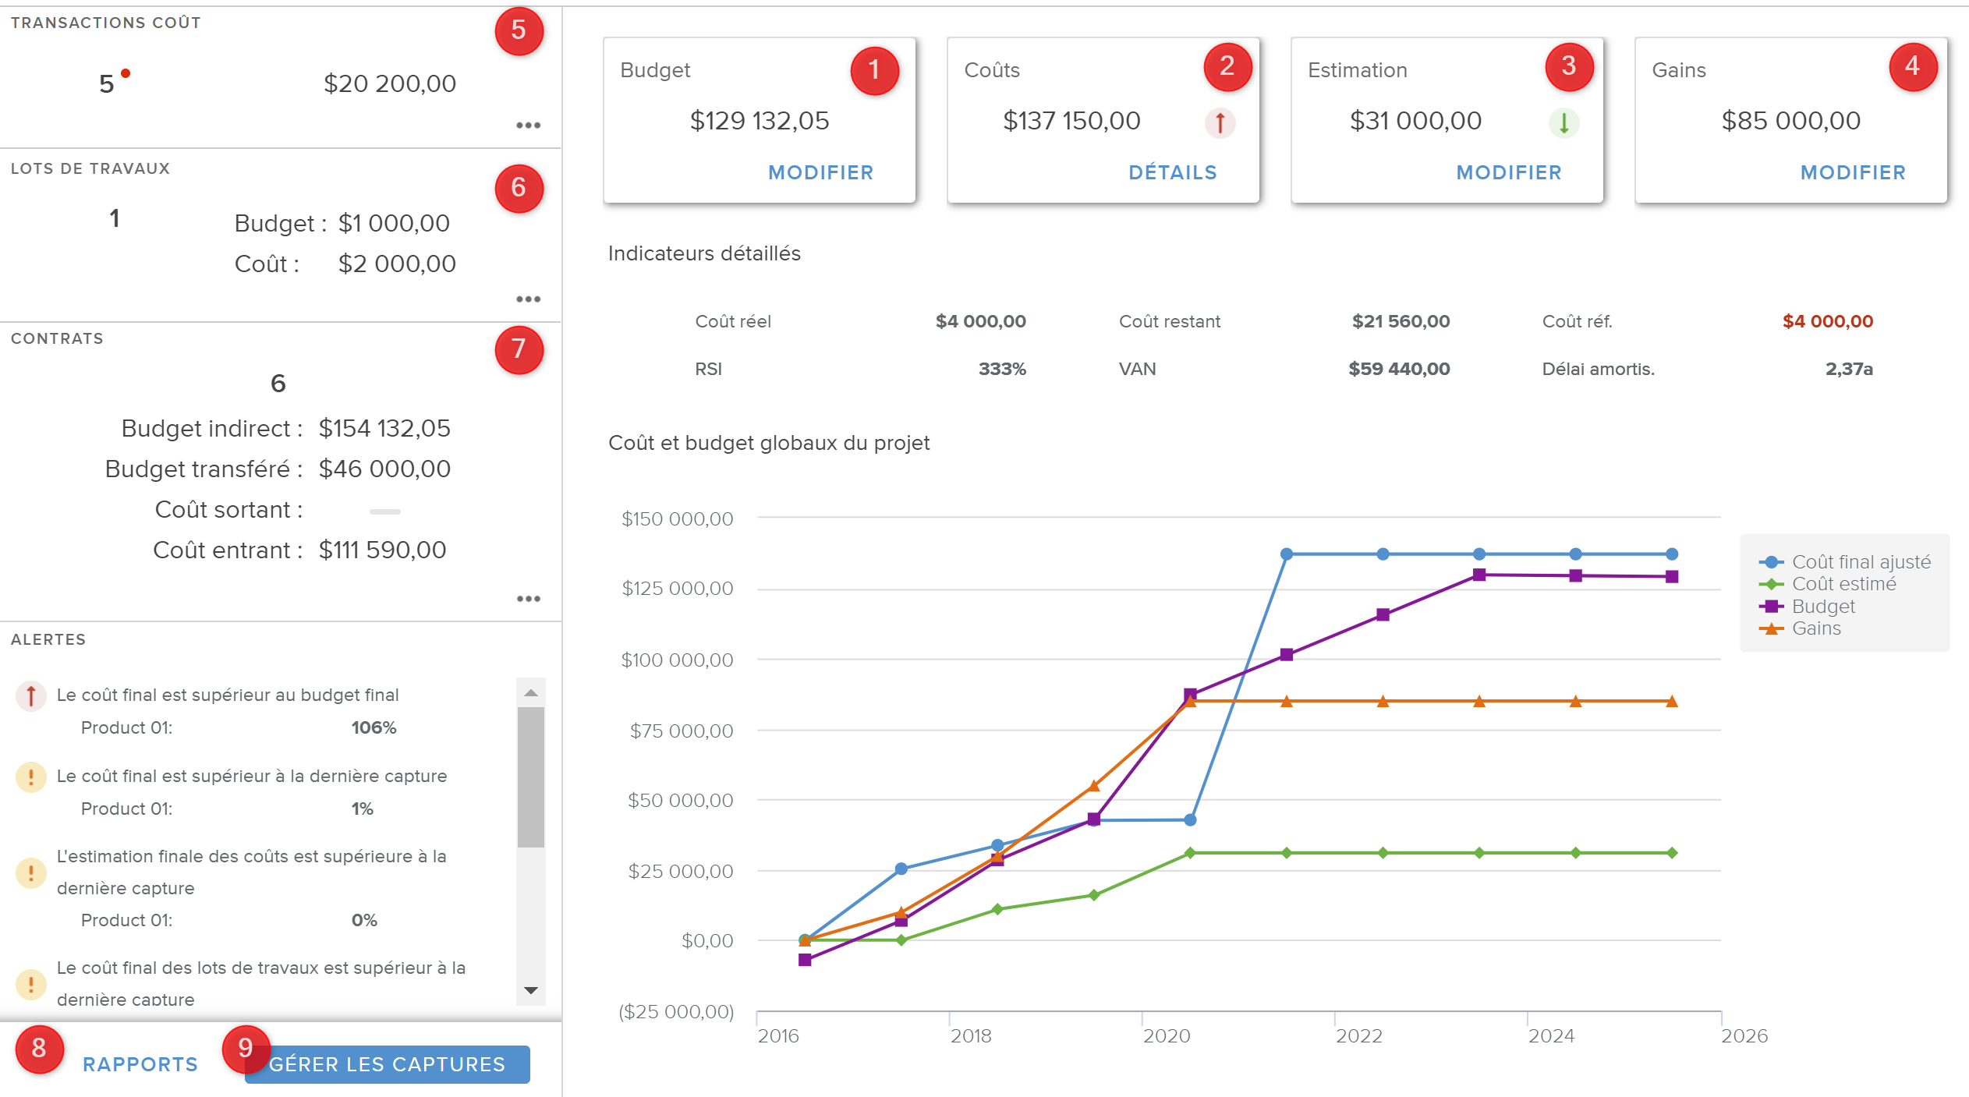Expand Contrats section options via ellipsis
Image resolution: width=1969 pixels, height=1097 pixels.
[528, 598]
